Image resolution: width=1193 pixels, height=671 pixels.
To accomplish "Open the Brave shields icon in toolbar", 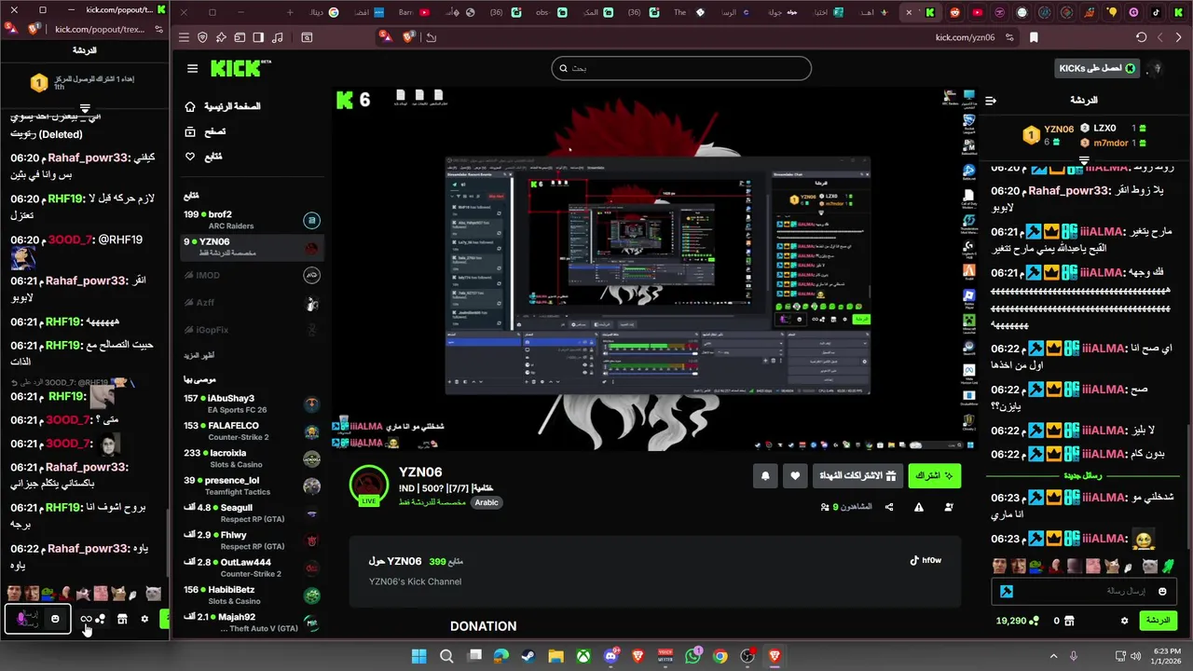I will (x=407, y=37).
